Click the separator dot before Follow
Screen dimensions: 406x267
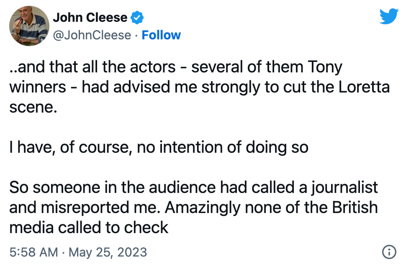[x=136, y=36]
